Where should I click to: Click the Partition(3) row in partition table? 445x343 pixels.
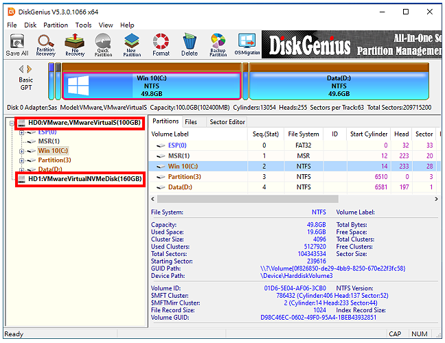[x=295, y=177]
